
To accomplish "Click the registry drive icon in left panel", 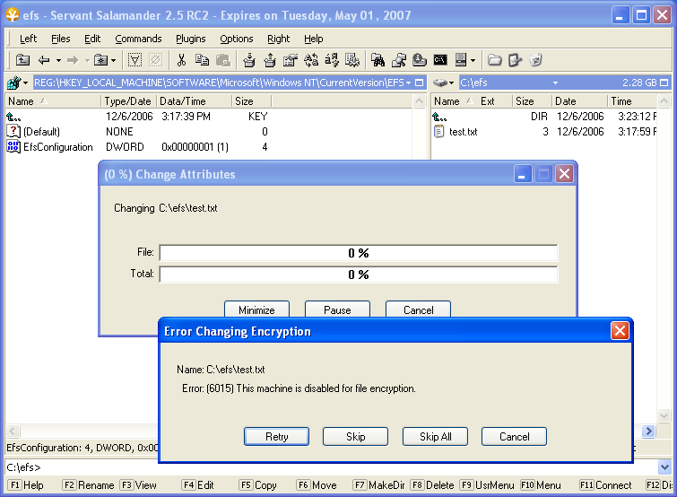I will pos(13,83).
